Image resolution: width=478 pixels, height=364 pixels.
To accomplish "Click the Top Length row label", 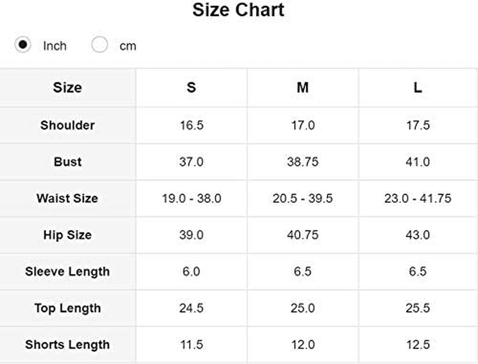I will point(67,308).
